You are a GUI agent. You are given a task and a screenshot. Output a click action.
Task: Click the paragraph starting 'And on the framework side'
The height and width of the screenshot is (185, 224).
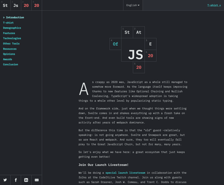point(133,115)
